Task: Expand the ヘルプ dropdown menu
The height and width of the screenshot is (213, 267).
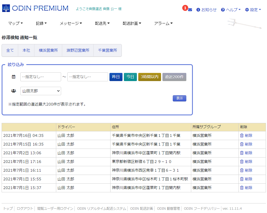Action: [x=231, y=10]
